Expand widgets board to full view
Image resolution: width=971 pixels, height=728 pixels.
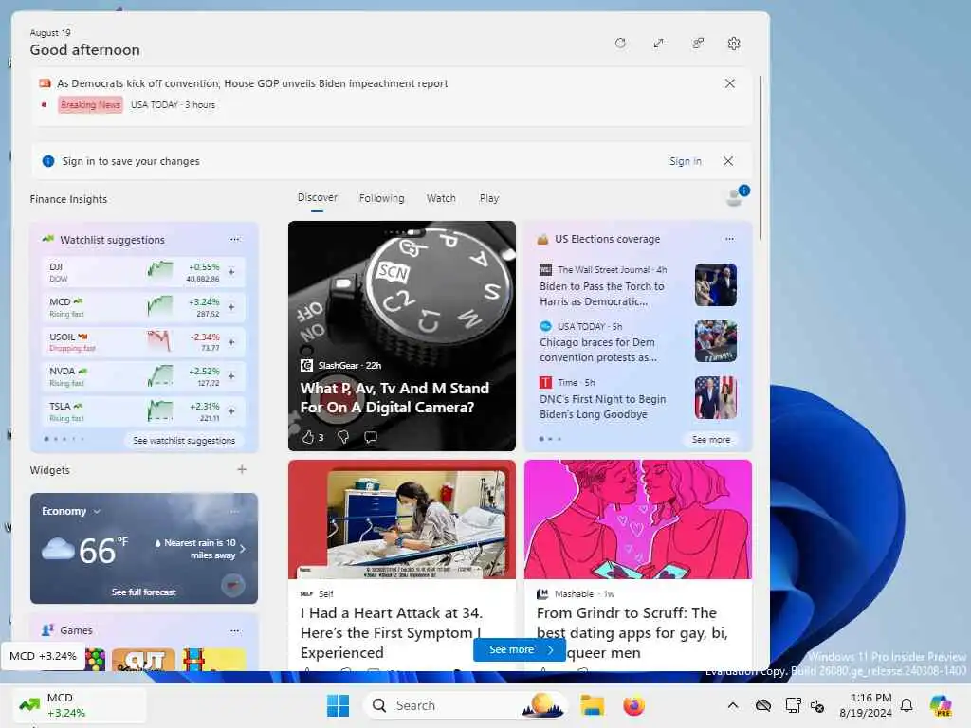pos(658,44)
